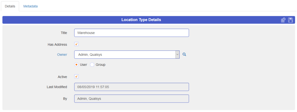Click the Title label
Viewport: 297px width, 112px height.
pos(64,33)
